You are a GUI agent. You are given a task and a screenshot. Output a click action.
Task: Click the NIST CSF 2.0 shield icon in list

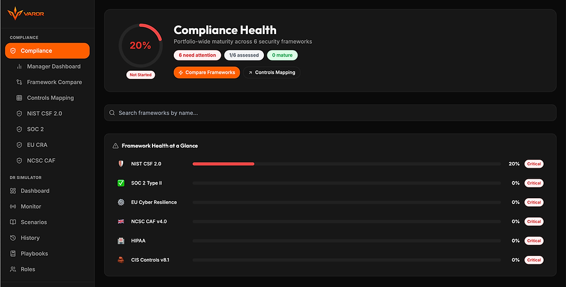121,164
